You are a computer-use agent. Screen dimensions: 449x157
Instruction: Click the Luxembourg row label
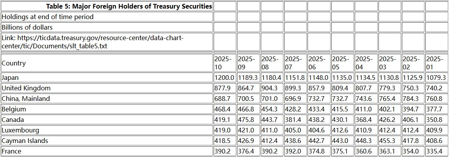click(107, 130)
